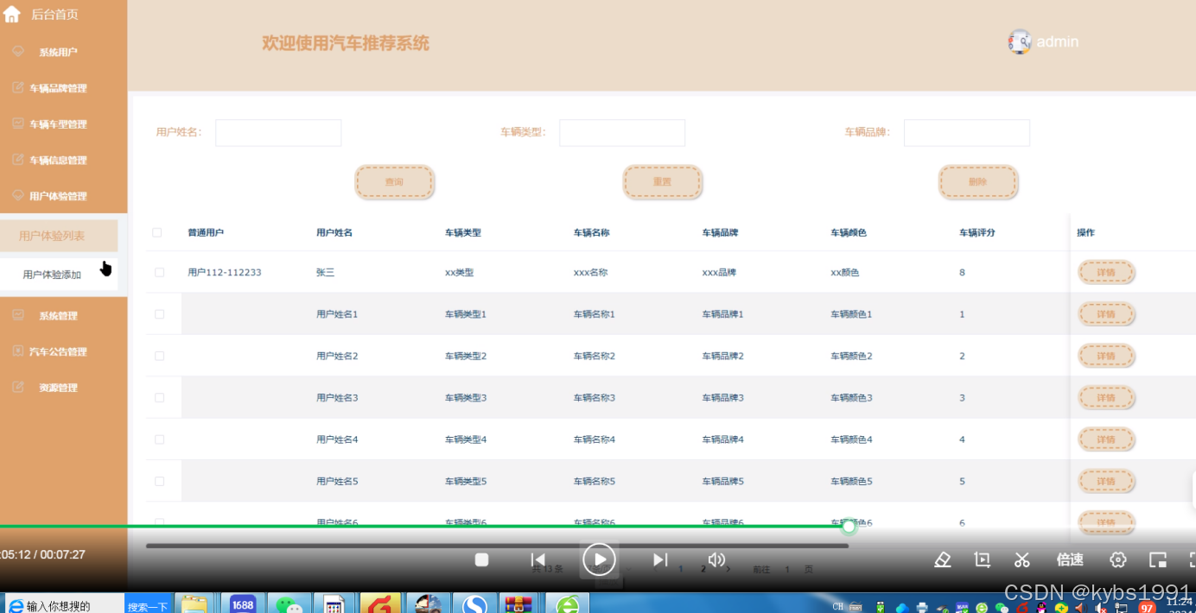
Task: Open the green 360 browser taskbar icon
Action: (567, 604)
